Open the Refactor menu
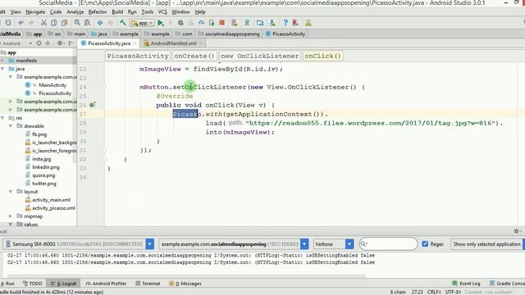The width and height of the screenshot is (525, 295). point(98,11)
